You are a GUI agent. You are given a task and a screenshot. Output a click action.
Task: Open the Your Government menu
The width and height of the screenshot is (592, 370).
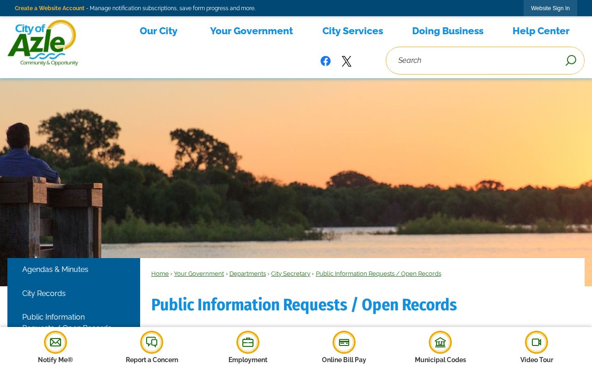tap(252, 31)
